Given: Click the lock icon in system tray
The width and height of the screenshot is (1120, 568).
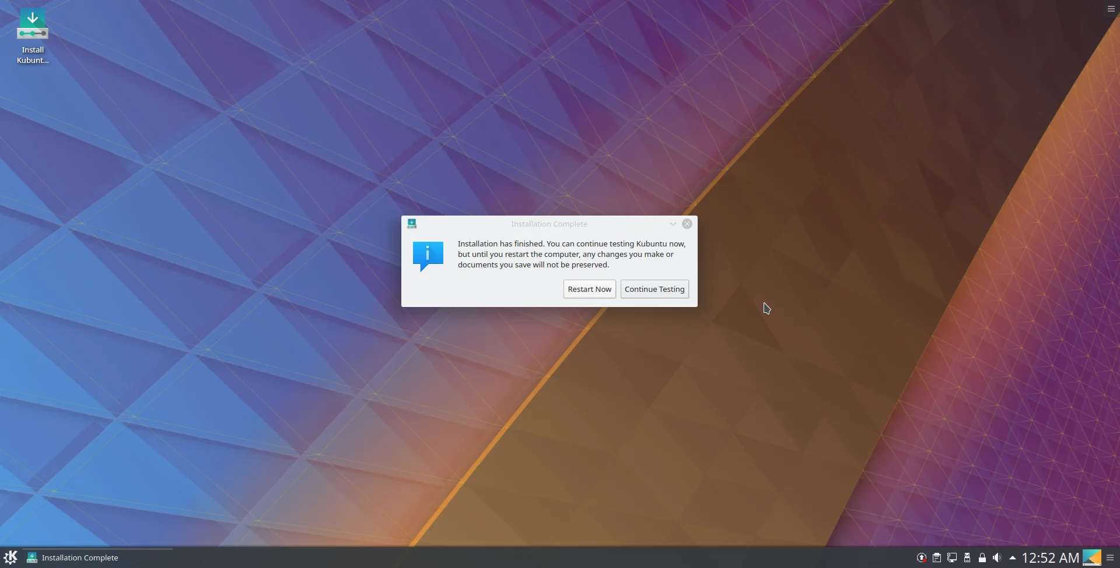Looking at the screenshot, I should tap(982, 558).
